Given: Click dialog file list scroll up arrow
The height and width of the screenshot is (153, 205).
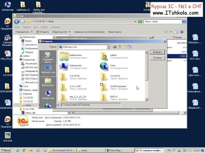Looking at the screenshot, I should point(146,52).
